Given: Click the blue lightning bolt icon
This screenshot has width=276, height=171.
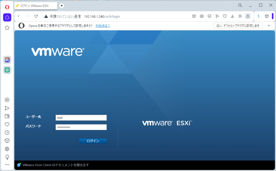Looking at the screenshot, I should pos(258,16).
